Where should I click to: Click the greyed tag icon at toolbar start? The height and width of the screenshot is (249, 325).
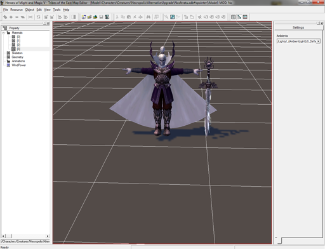pos(5,17)
